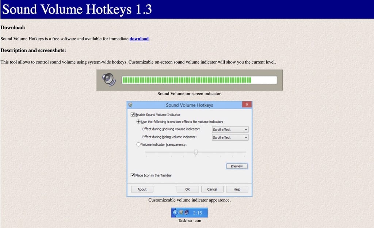The image size is (374, 228).
Task: Click the 'Sound Volume Hotkeys 1.3' page heading
Action: click(x=77, y=9)
